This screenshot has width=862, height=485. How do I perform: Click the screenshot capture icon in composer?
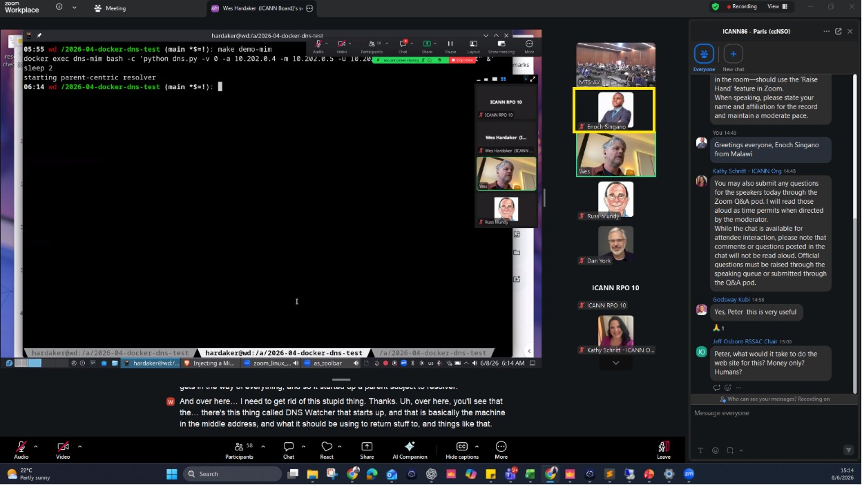730,450
